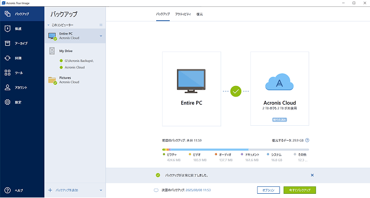The image size is (370, 198).
Task: Collapse the このコンピューター group arrow
Action: point(48,25)
